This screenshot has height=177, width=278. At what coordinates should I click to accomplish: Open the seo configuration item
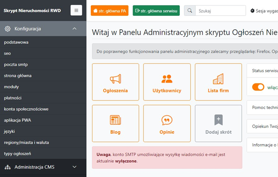(x=43, y=54)
